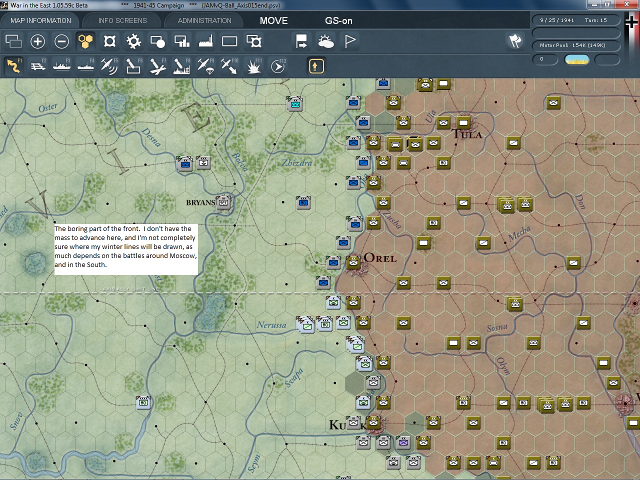
Task: Click the Metha river label
Action: [x=519, y=233]
